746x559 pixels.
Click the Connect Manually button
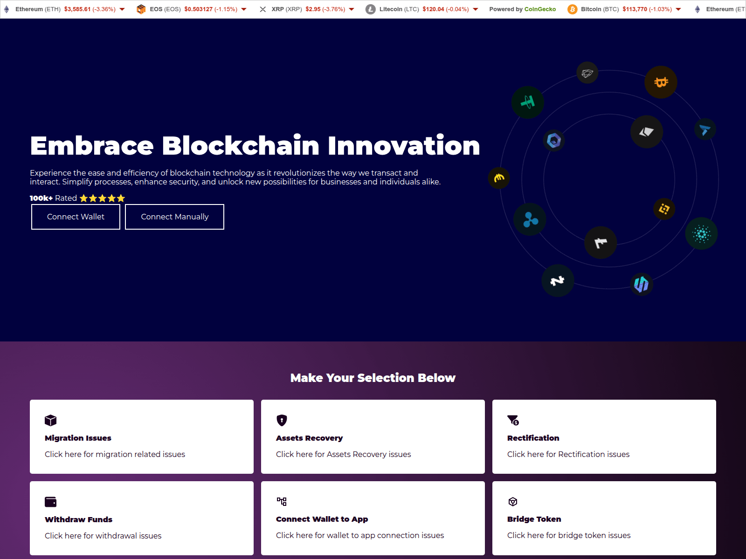coord(174,217)
